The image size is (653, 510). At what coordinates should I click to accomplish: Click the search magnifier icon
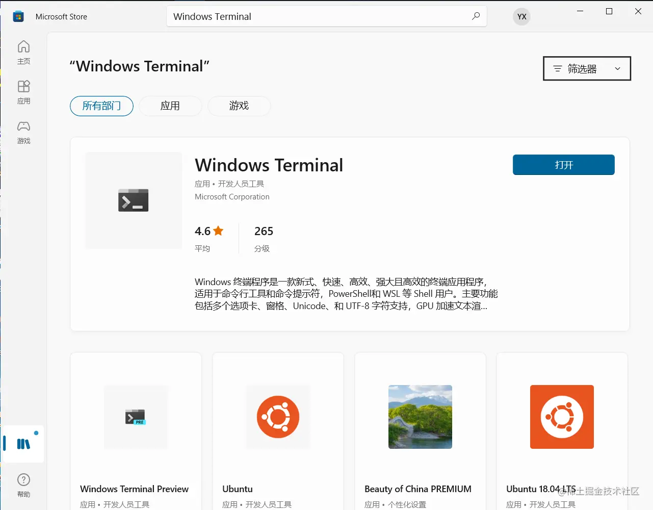pos(476,16)
